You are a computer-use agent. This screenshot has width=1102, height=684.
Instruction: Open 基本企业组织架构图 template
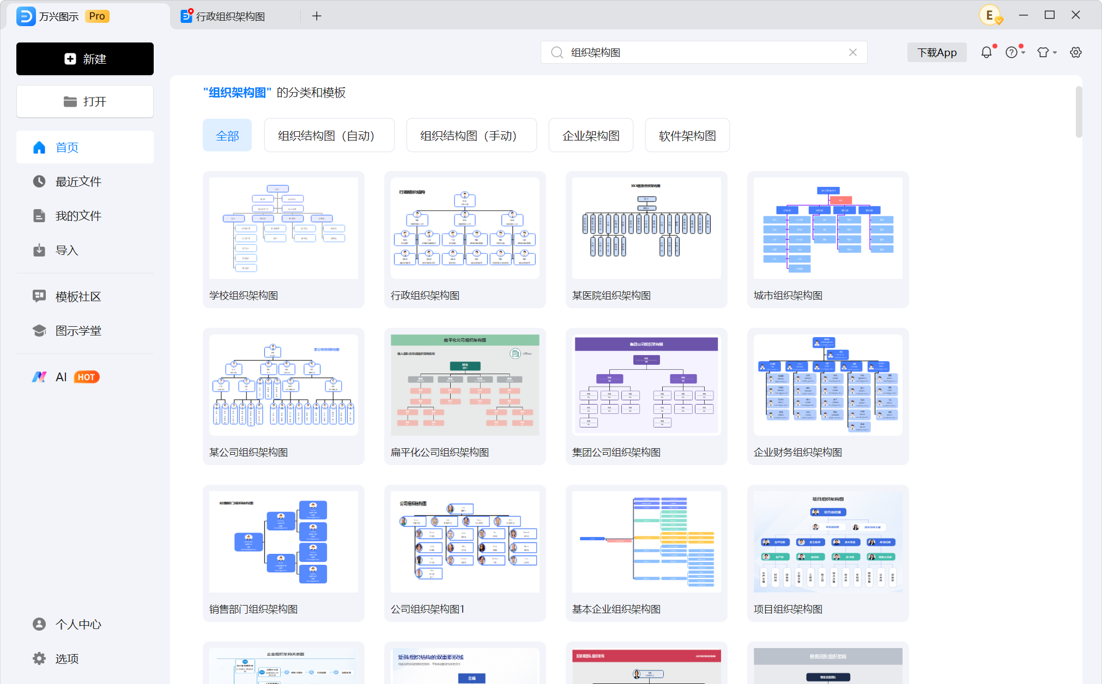(x=646, y=553)
